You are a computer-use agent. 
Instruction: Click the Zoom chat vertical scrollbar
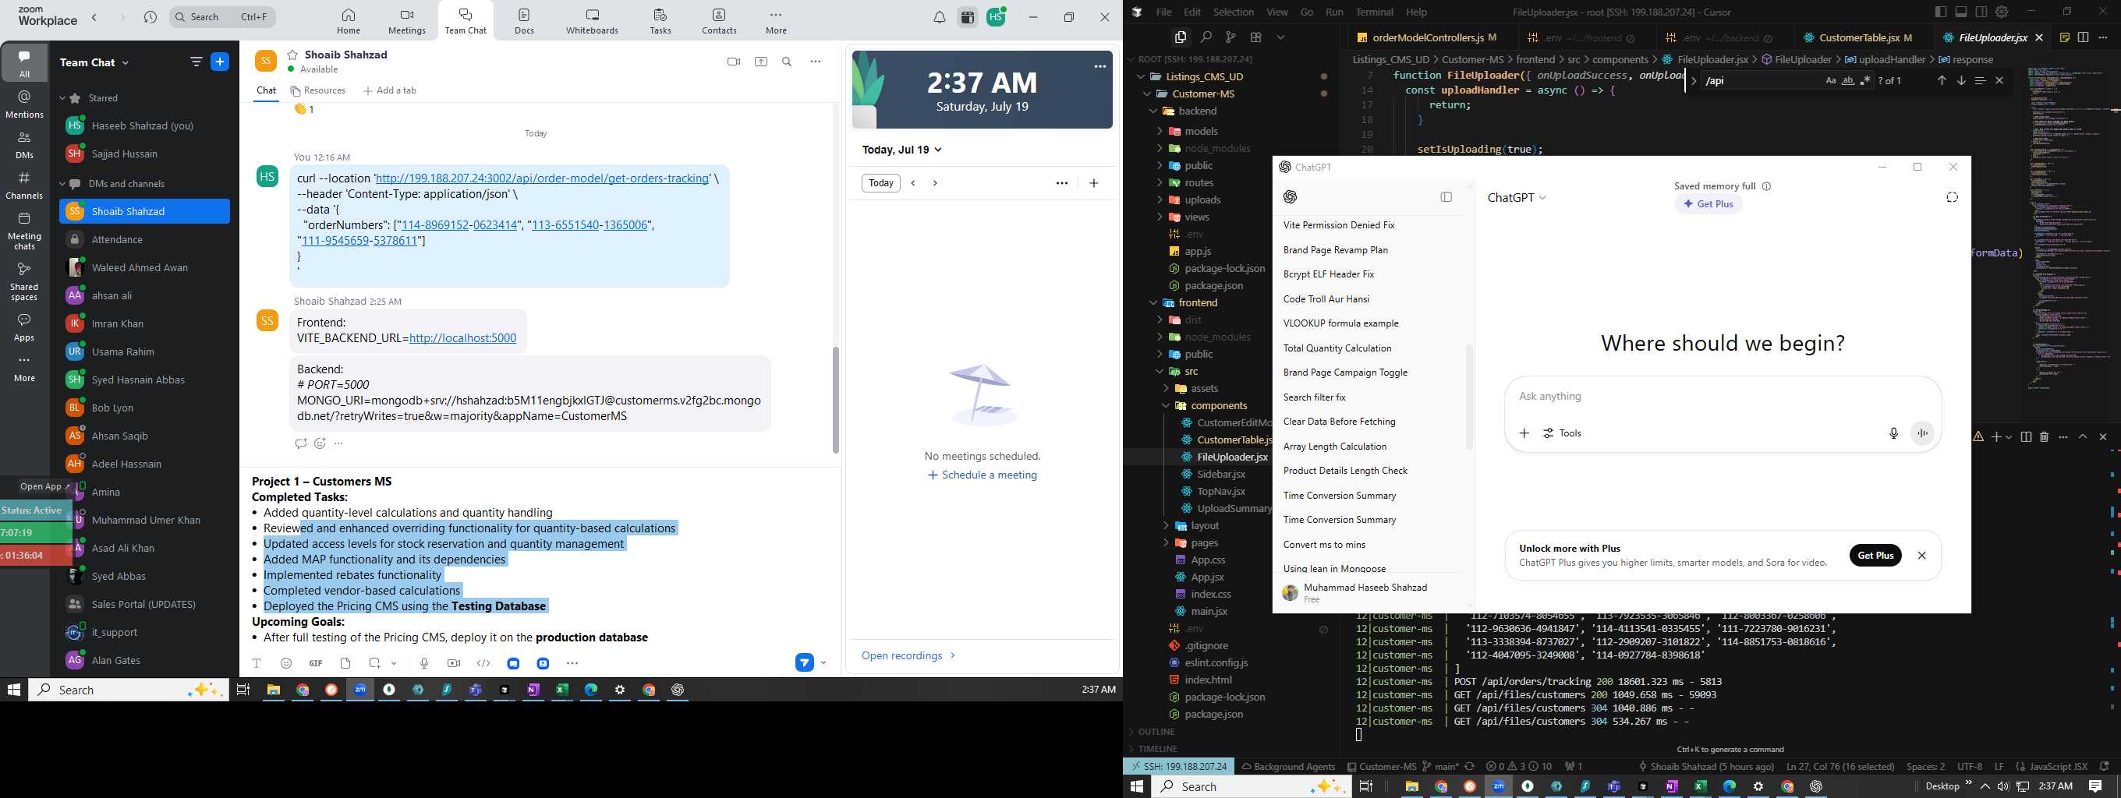click(x=836, y=401)
